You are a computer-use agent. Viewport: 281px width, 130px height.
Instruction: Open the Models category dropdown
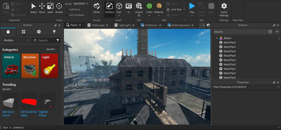[16, 41]
